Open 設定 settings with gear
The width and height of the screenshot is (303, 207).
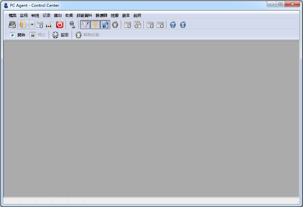(60, 35)
